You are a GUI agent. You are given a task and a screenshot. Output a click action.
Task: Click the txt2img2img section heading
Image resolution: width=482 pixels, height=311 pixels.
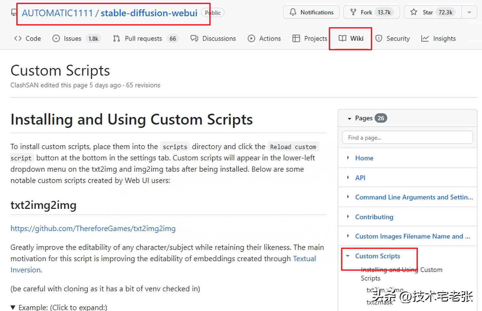pyautogui.click(x=43, y=205)
